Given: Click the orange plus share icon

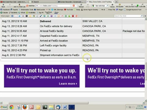Looking at the screenshot, I should [77, 16].
